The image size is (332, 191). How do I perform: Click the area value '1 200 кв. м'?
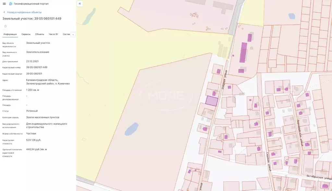32,90
